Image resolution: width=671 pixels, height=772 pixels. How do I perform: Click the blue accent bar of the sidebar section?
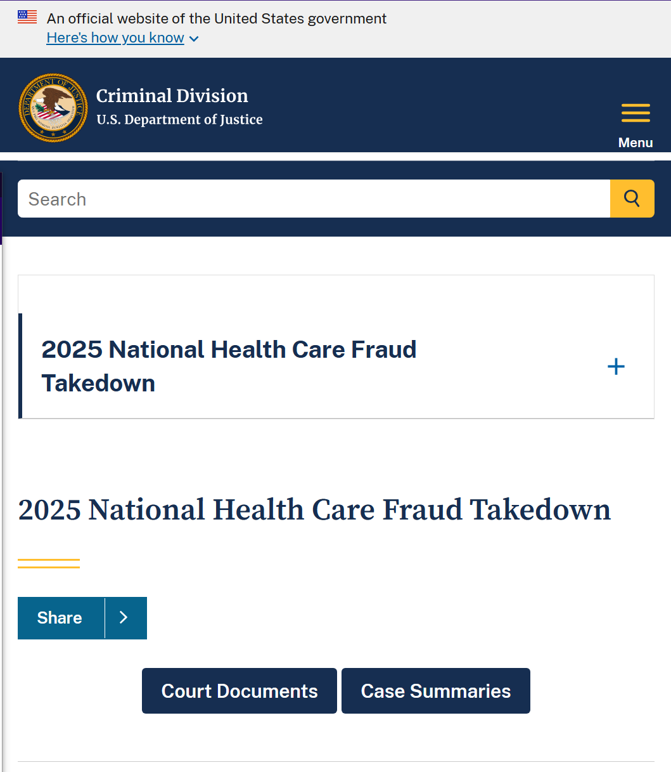click(20, 366)
